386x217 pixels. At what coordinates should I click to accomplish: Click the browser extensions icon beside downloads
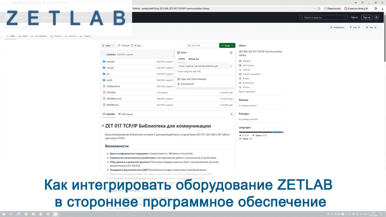point(376,8)
